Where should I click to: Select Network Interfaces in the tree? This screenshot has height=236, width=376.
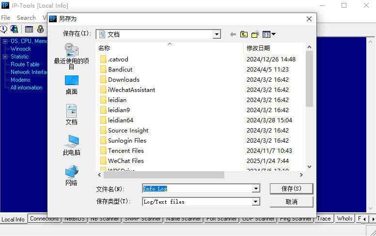[x=29, y=72]
